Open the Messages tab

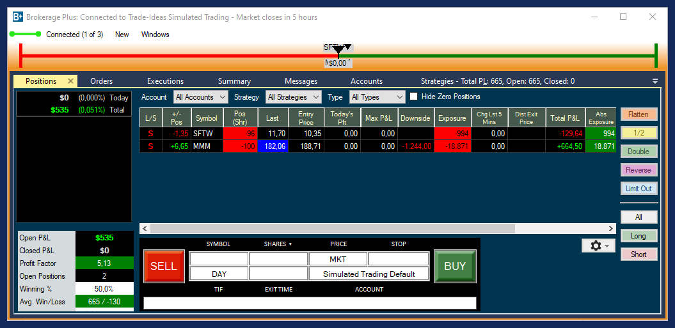301,81
